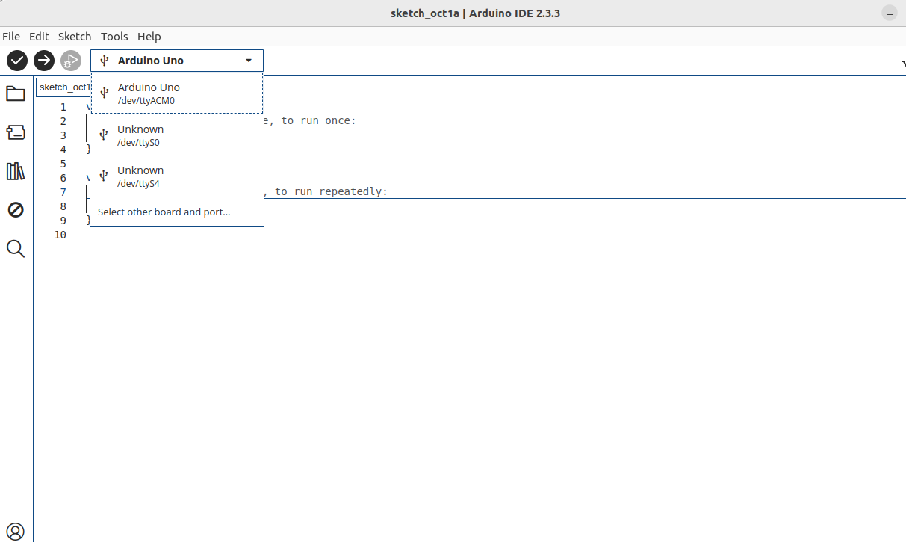906x542 pixels.
Task: Open the Sketch menu
Action: [x=75, y=36]
